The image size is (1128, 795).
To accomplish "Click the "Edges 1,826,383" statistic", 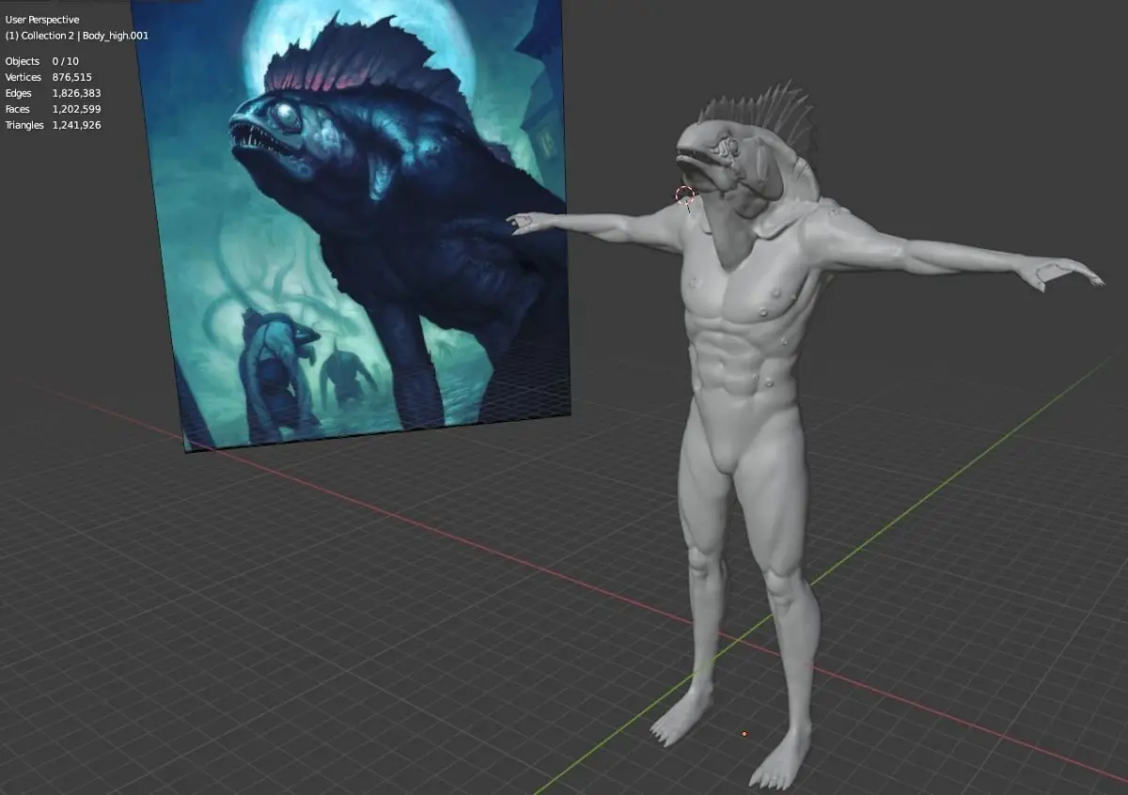I will coord(53,93).
